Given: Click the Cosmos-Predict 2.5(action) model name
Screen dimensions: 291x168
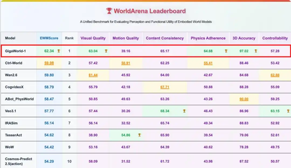Looking at the screenshot, I should point(19,161).
